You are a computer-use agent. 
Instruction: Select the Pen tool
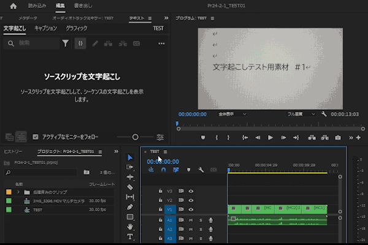(x=130, y=207)
